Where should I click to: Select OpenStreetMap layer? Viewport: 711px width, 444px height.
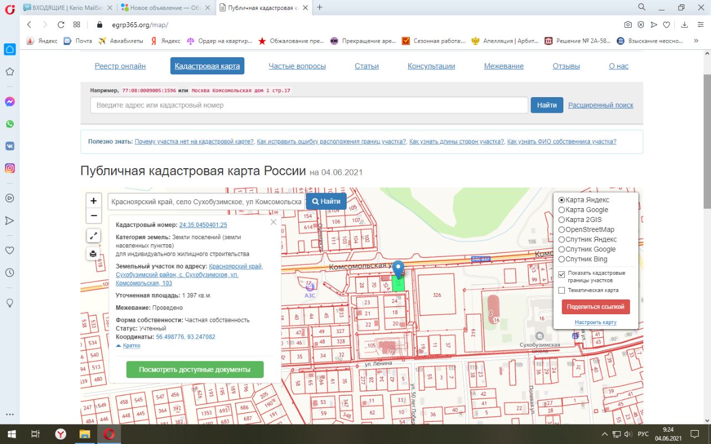click(x=562, y=230)
